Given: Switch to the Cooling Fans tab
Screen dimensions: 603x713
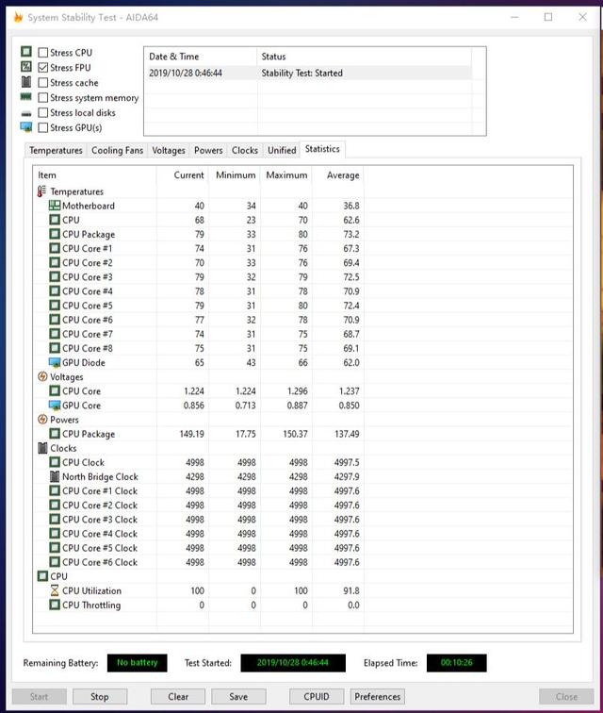Looking at the screenshot, I should (x=118, y=150).
